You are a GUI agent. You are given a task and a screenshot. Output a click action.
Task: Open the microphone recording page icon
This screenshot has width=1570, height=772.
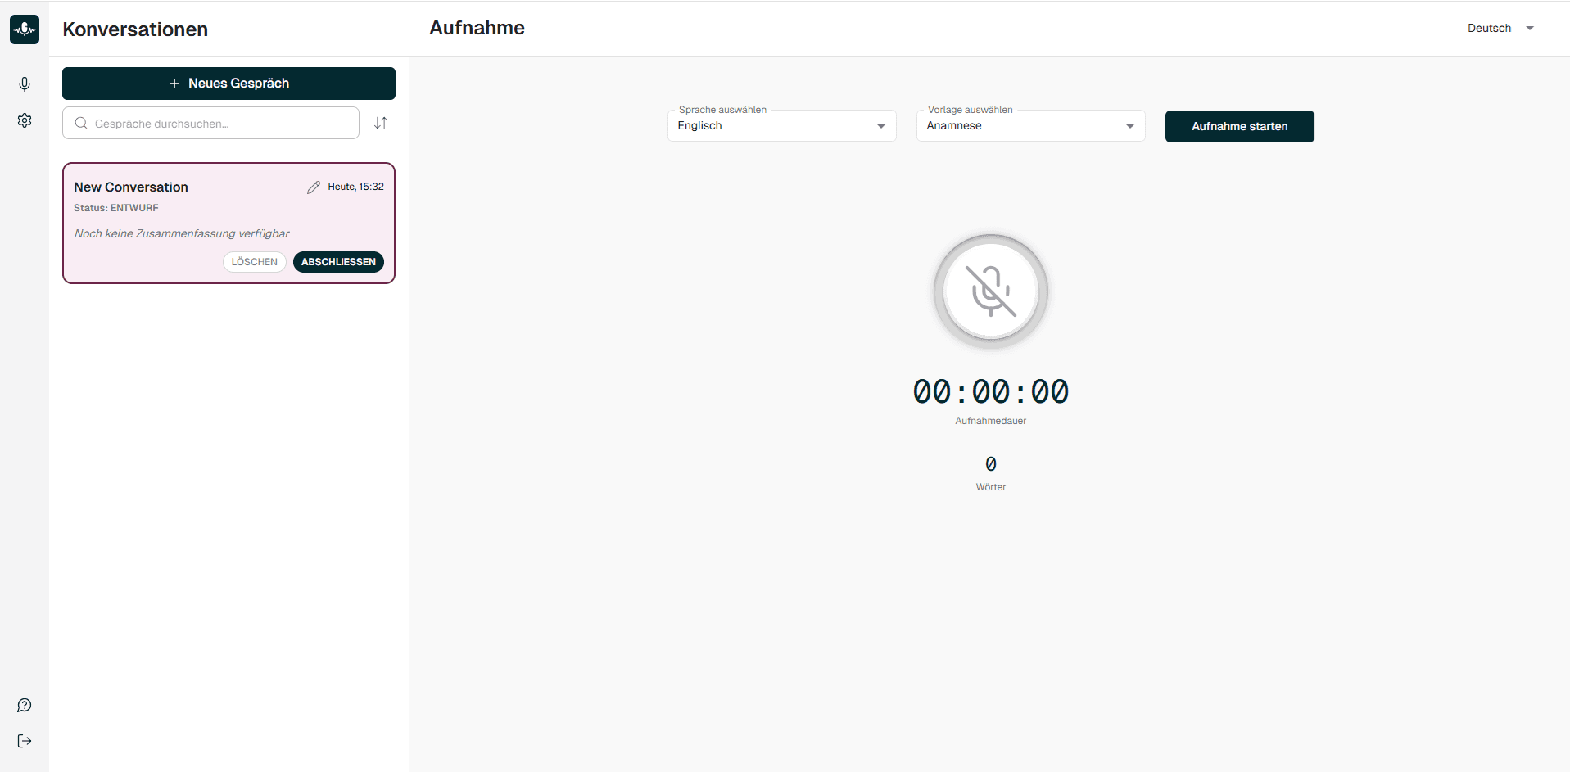point(25,84)
